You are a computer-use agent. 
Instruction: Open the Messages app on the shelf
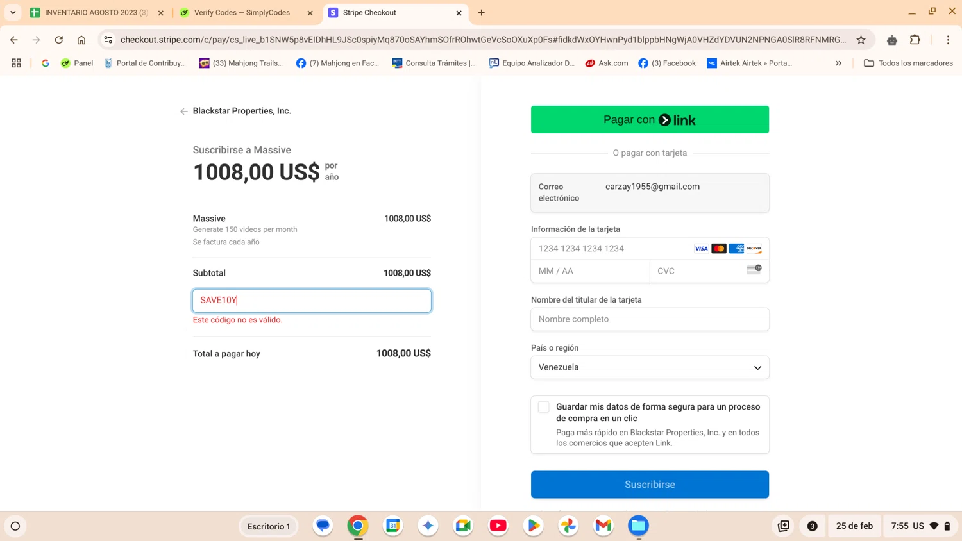coord(323,526)
